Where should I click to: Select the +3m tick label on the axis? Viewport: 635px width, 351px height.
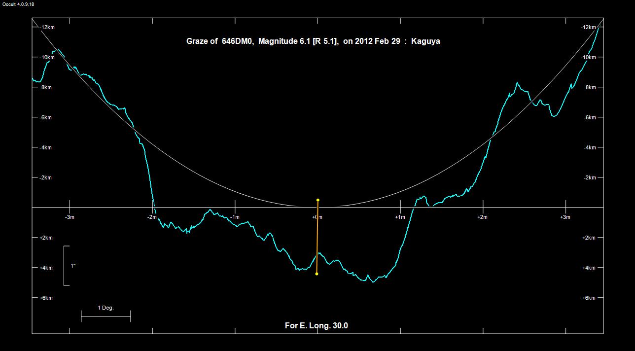pos(565,217)
